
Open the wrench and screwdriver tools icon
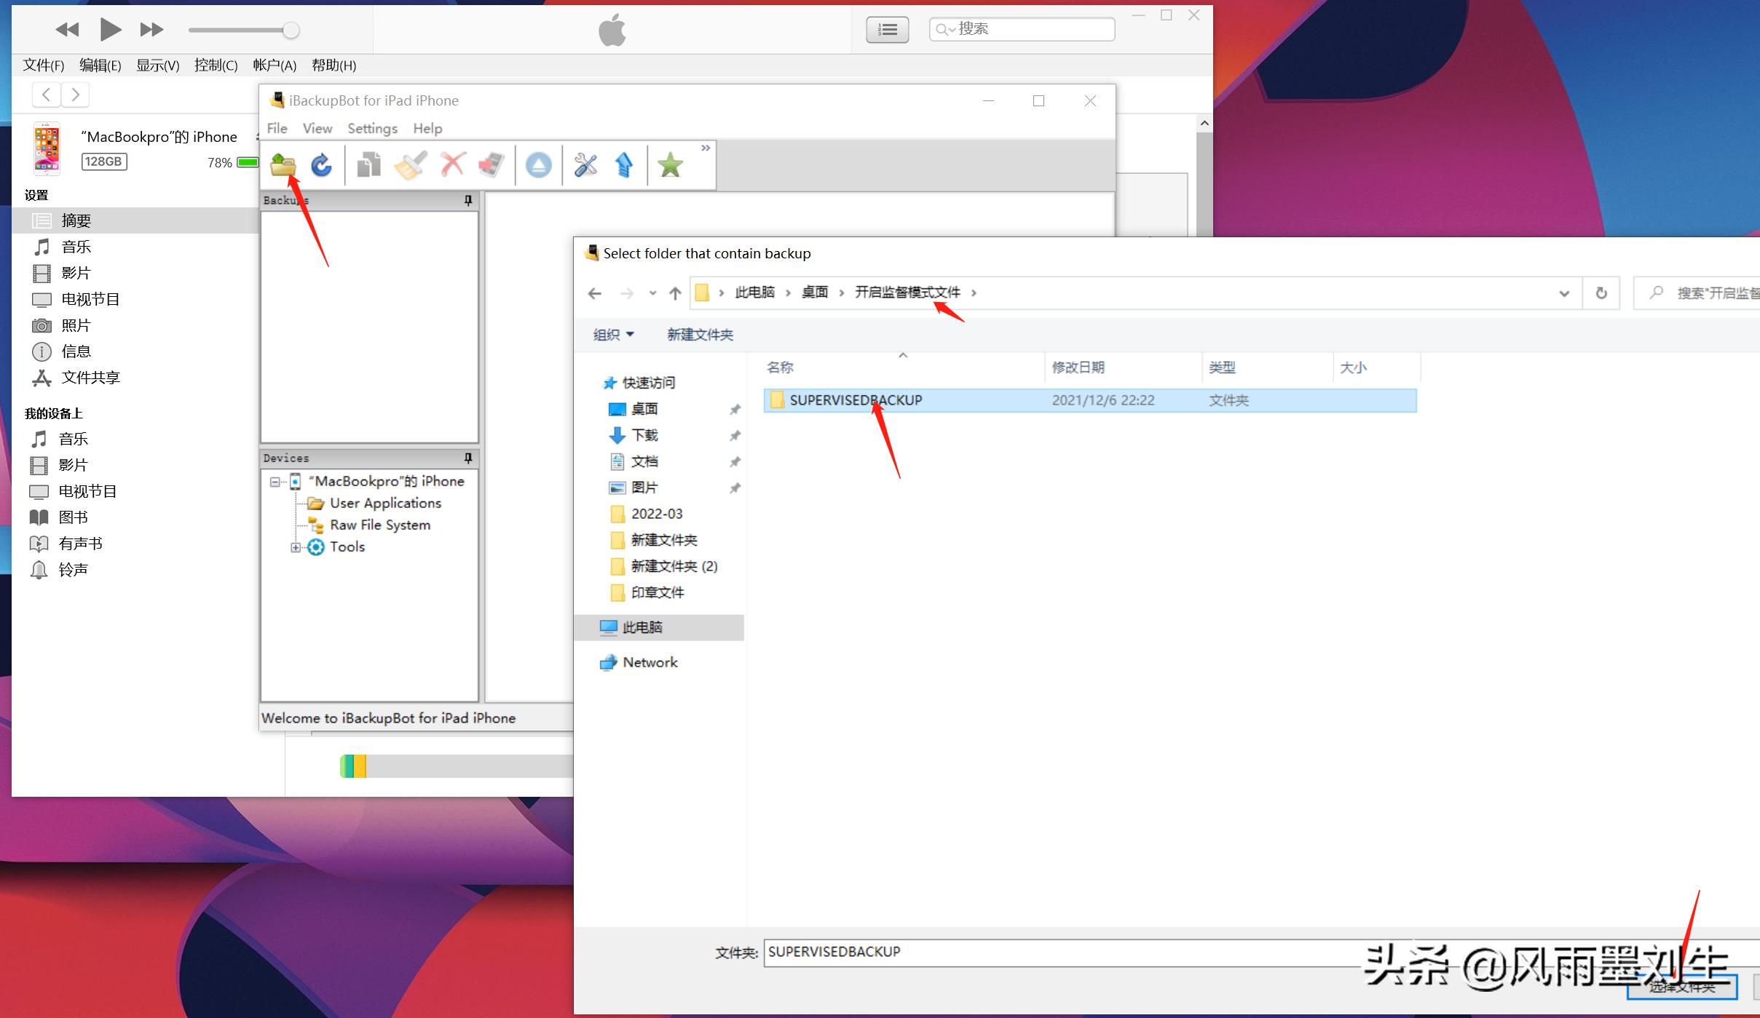[x=585, y=165]
